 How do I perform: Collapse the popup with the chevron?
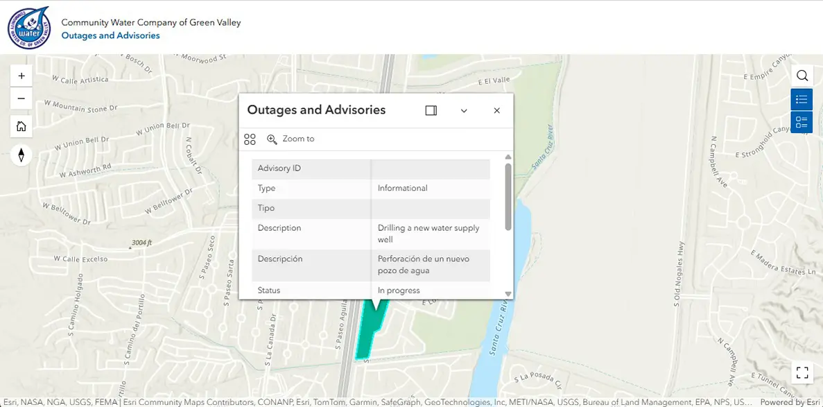click(464, 110)
